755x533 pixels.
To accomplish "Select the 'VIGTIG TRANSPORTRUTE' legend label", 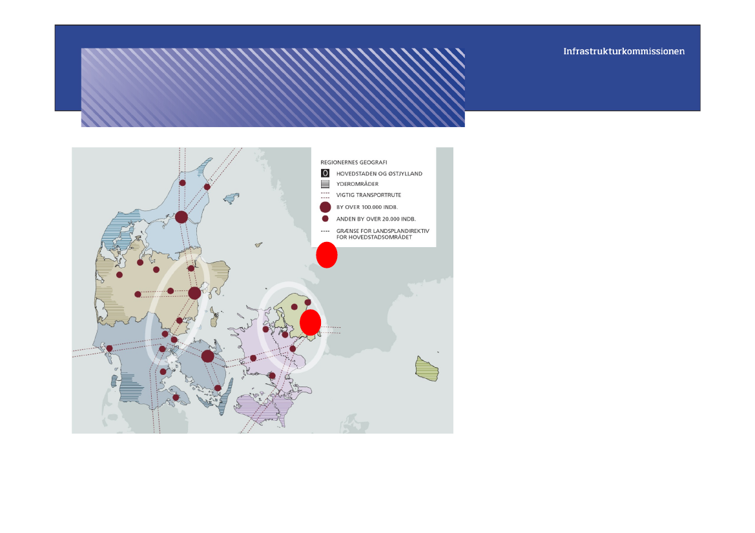I will coord(368,196).
